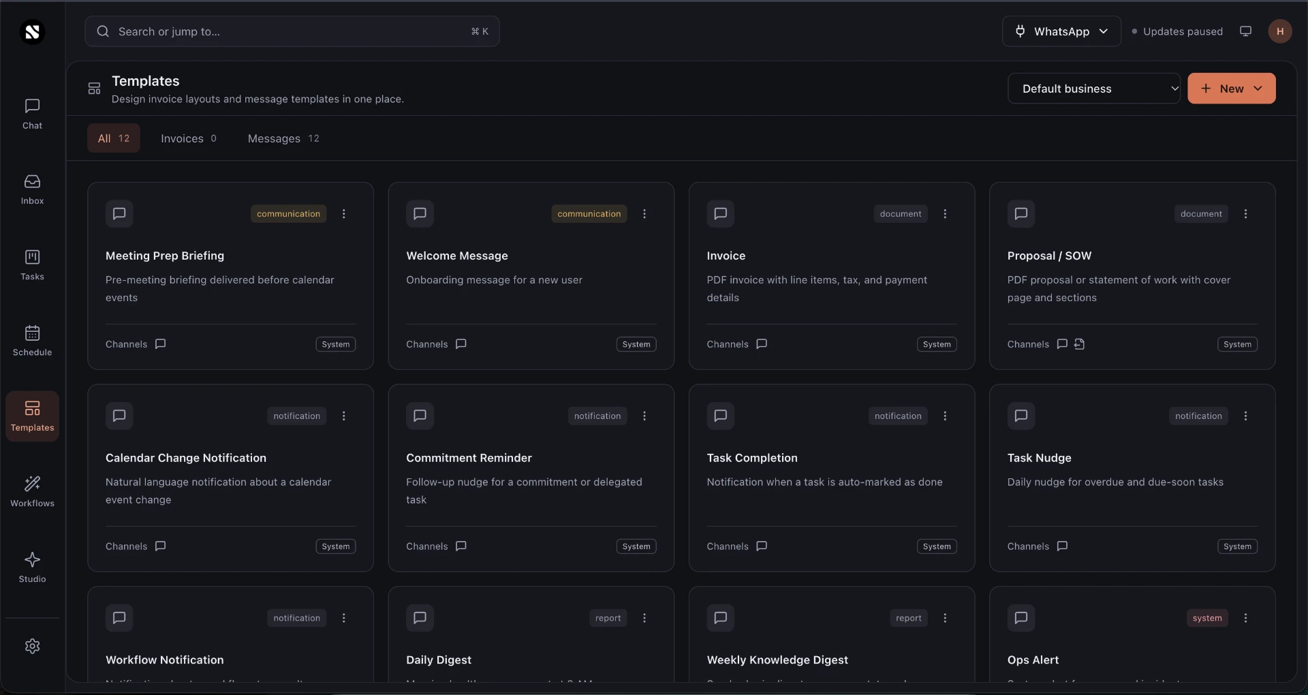
Task: Click communication tag on Meeting Prep Briefing
Action: click(288, 214)
